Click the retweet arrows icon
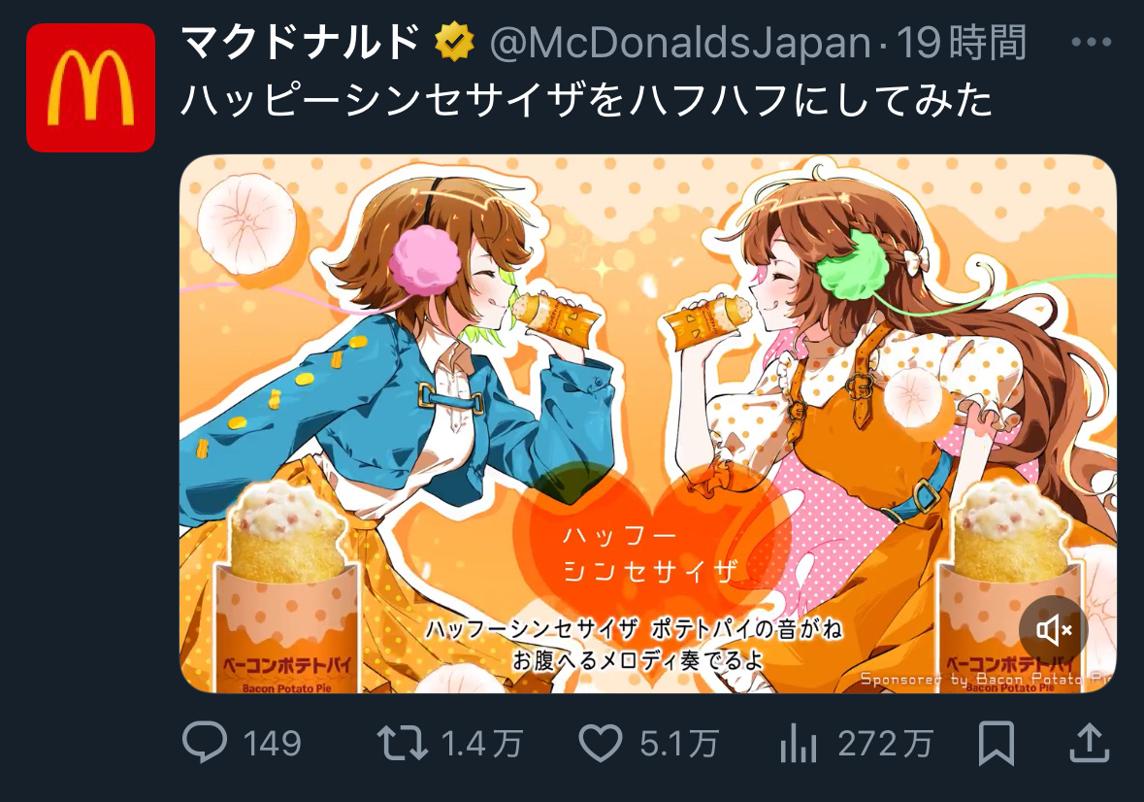The height and width of the screenshot is (802, 1144). pos(402,743)
